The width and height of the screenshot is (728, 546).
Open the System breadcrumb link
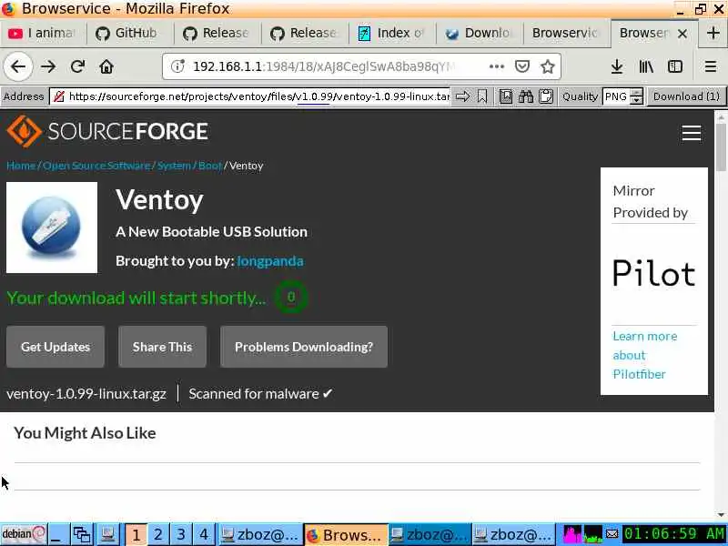click(x=174, y=166)
